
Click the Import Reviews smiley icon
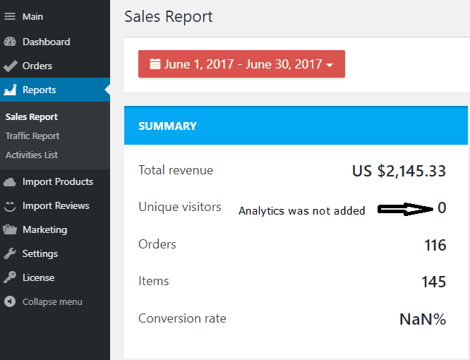tap(10, 205)
